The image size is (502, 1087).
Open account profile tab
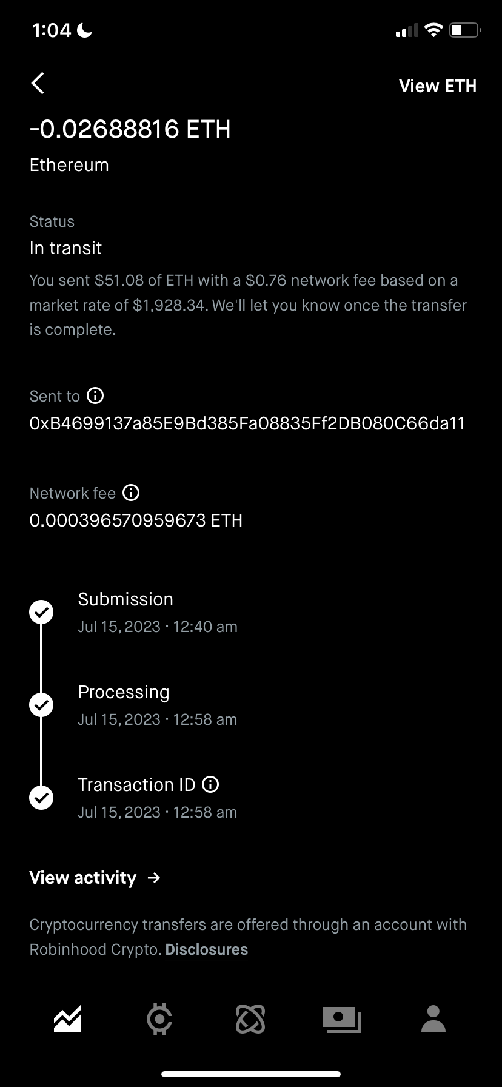click(x=433, y=1019)
